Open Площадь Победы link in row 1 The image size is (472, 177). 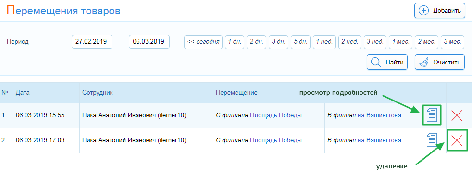pos(276,115)
